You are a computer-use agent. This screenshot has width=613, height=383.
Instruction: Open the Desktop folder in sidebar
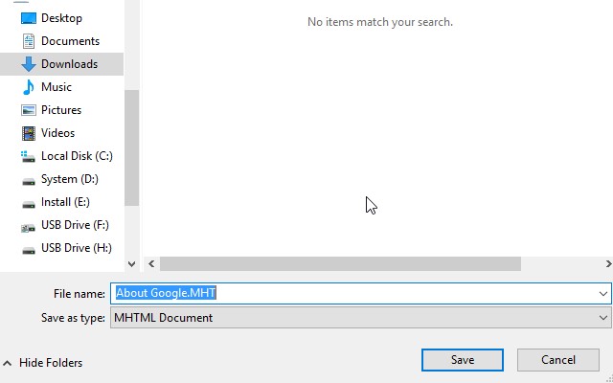tap(61, 18)
